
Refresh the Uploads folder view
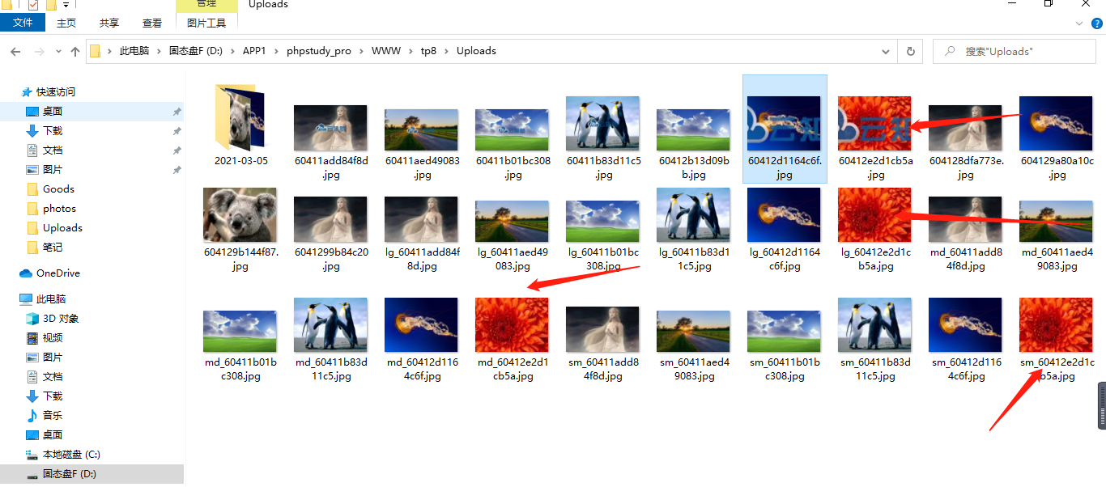pyautogui.click(x=910, y=51)
